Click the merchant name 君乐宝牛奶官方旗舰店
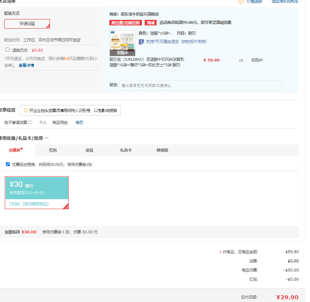Screen dimensions: 310x302 [140, 14]
